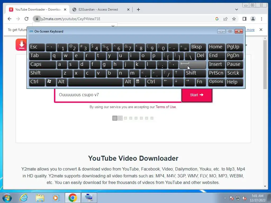Open Chrome profile avatar
The width and height of the screenshot is (271, 203).
[x=253, y=19]
